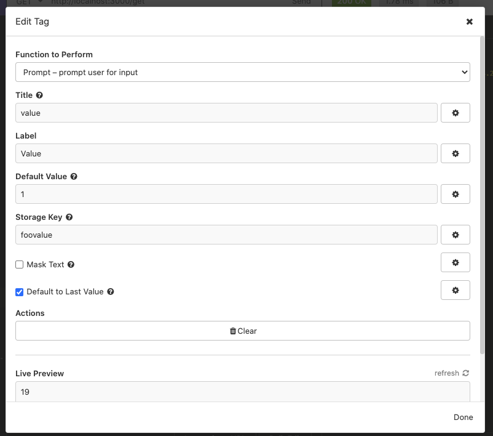The height and width of the screenshot is (436, 493).
Task: Click the Live Preview heading
Action: click(x=39, y=373)
